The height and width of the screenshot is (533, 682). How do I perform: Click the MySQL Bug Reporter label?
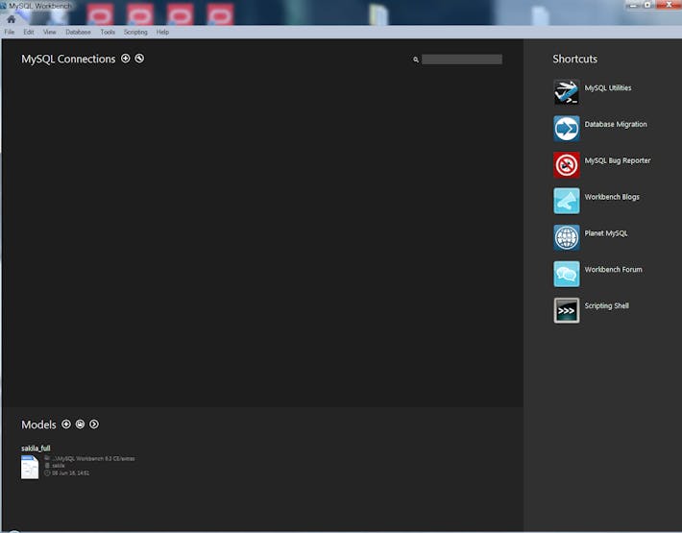(x=618, y=160)
